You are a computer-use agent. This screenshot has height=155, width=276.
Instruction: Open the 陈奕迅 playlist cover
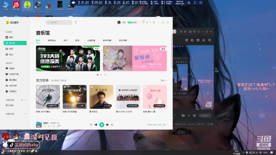click(x=101, y=97)
